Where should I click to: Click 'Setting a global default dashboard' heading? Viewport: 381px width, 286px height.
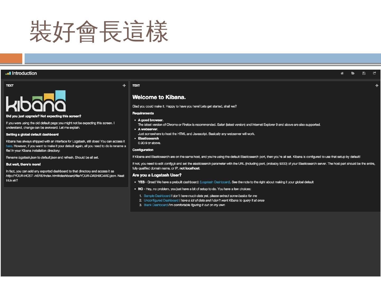tap(32, 135)
